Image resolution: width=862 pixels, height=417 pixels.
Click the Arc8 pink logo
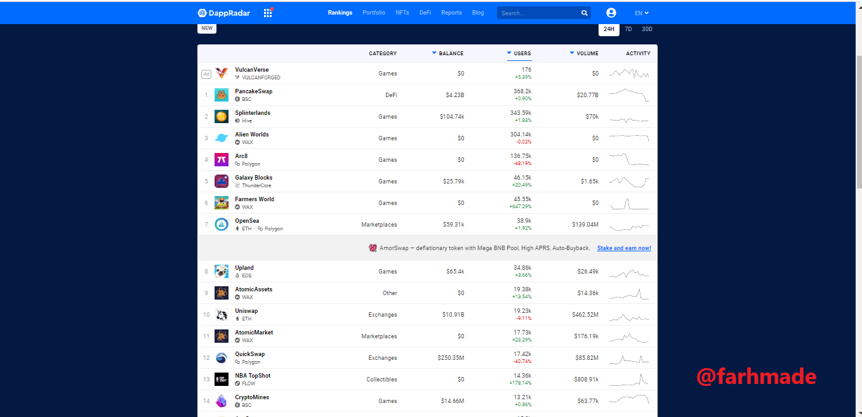coord(222,160)
